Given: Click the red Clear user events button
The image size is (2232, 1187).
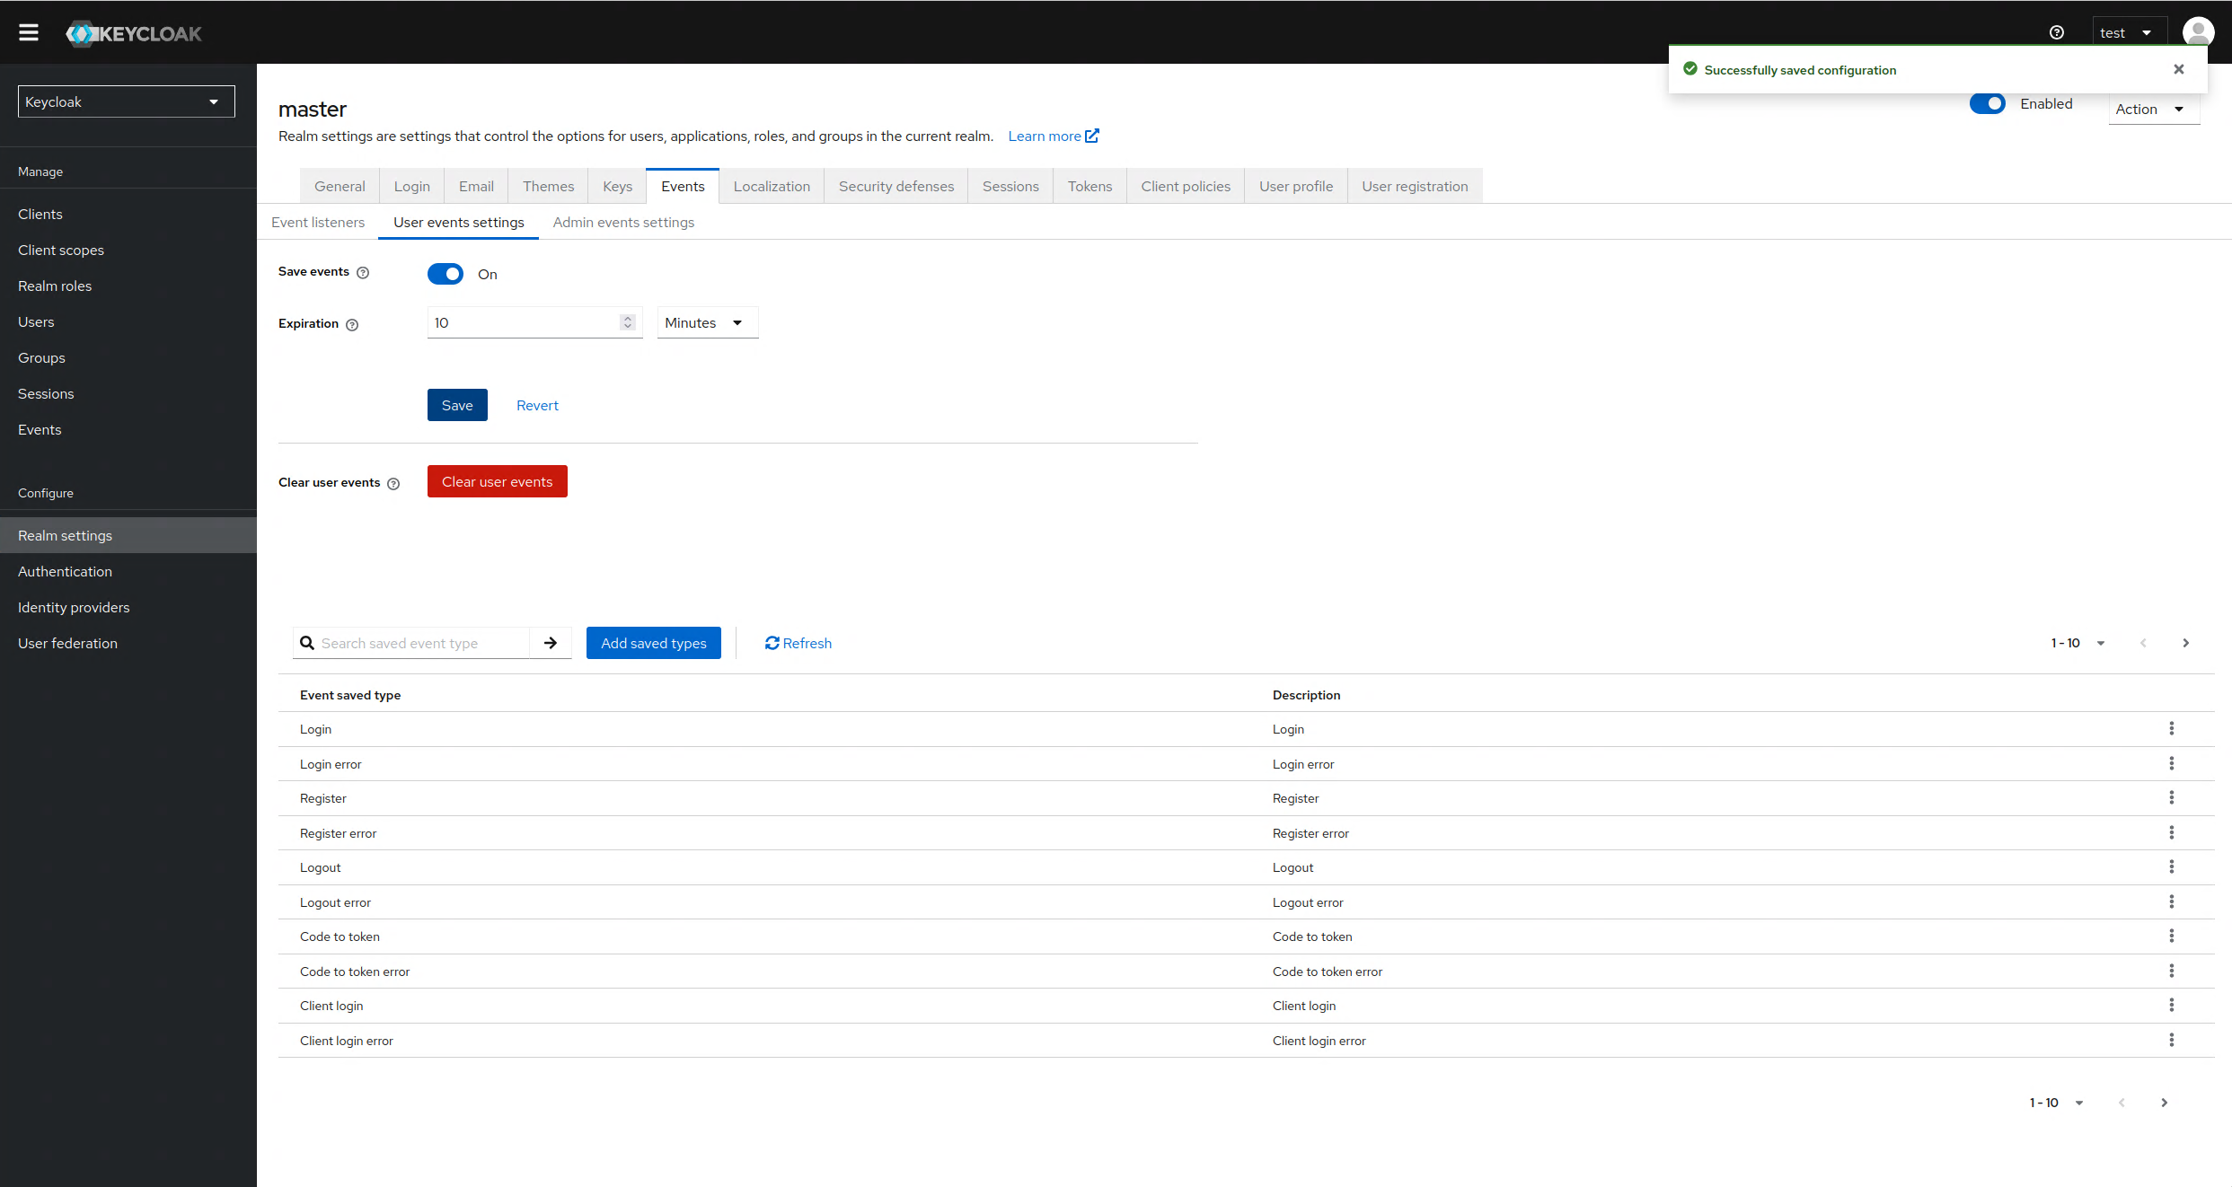Looking at the screenshot, I should [497, 481].
